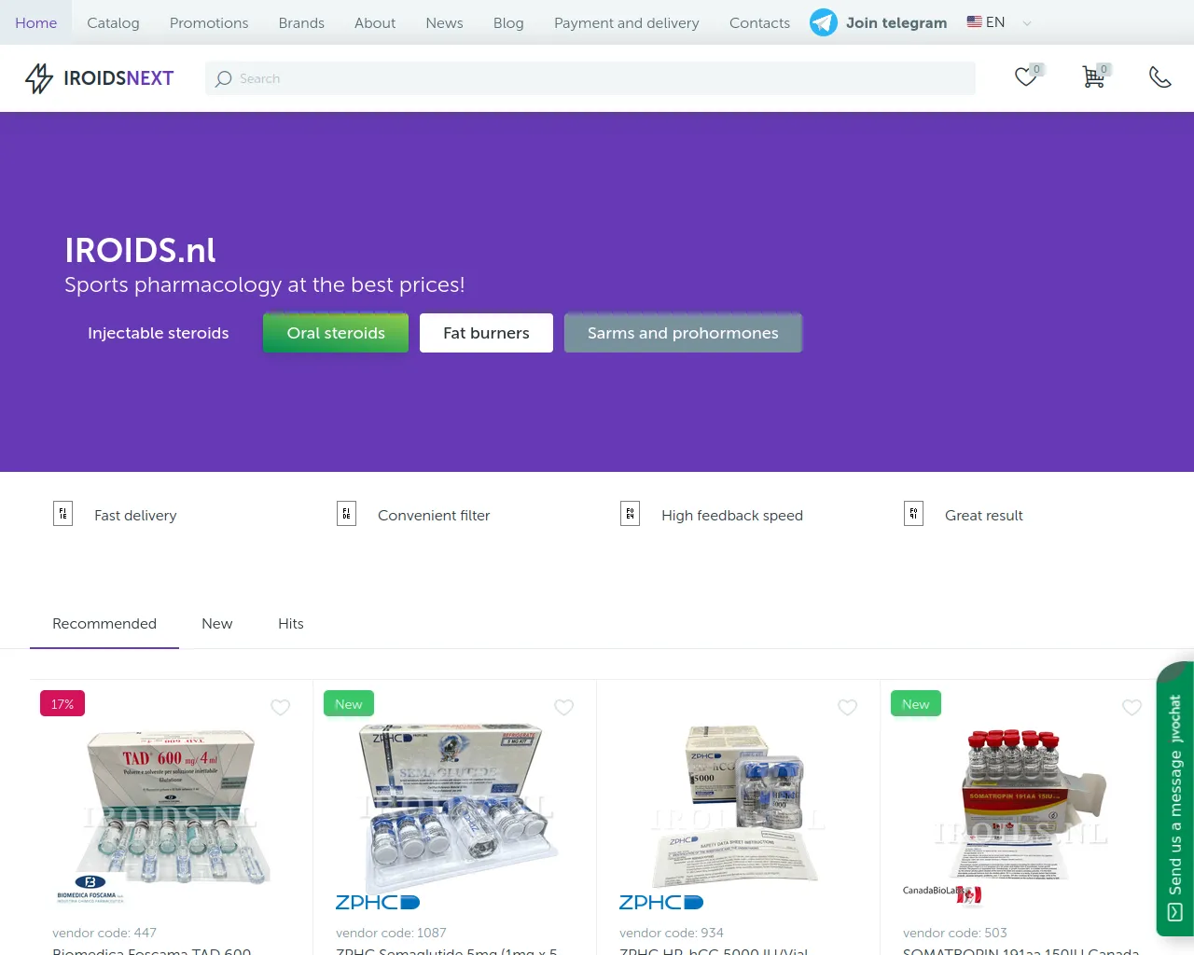Open the Catalog menu
Screen dimensions: 1194x955
click(113, 22)
